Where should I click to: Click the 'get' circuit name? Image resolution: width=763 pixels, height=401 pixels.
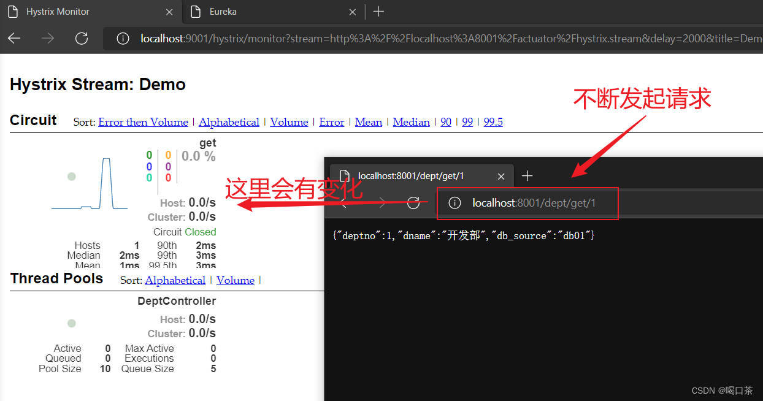click(x=208, y=143)
